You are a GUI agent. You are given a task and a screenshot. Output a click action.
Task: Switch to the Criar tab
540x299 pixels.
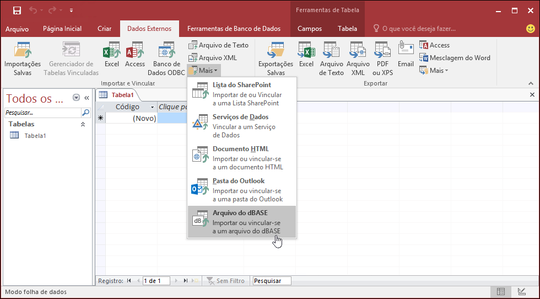pyautogui.click(x=104, y=29)
